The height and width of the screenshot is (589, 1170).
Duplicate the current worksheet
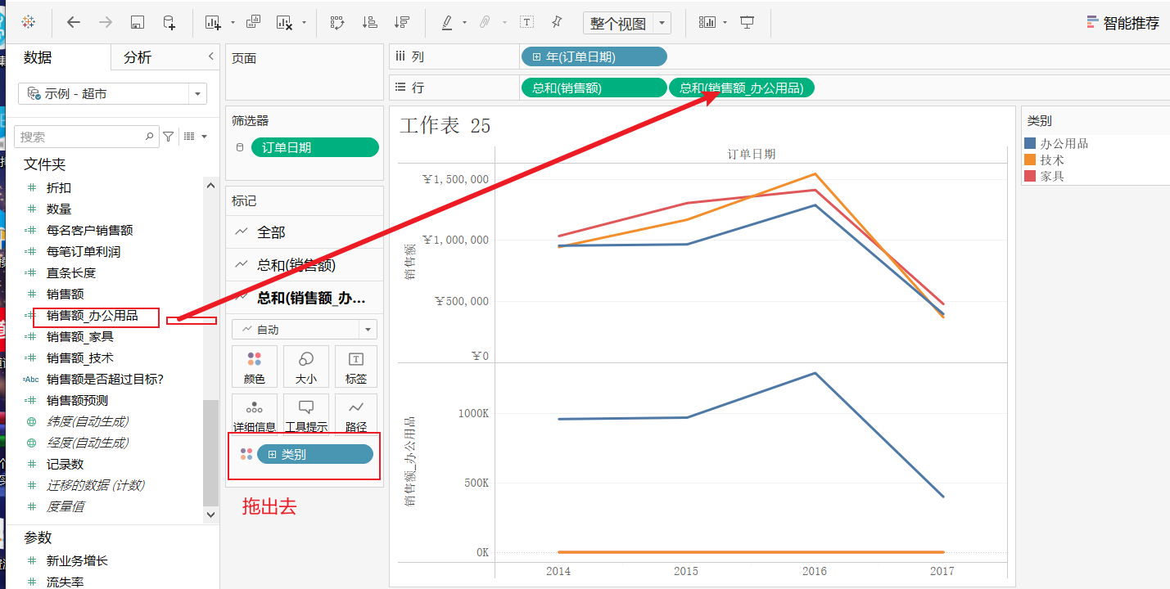[x=254, y=22]
